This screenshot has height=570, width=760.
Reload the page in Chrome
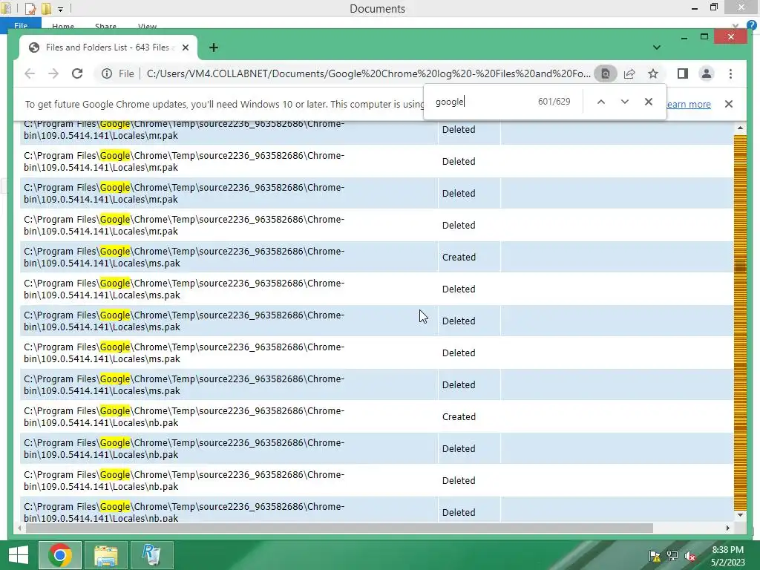click(77, 73)
